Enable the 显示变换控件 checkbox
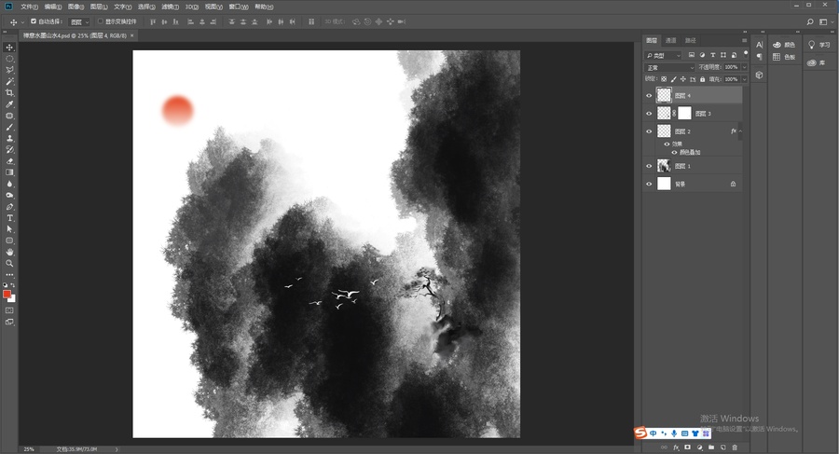The image size is (839, 454). point(100,21)
